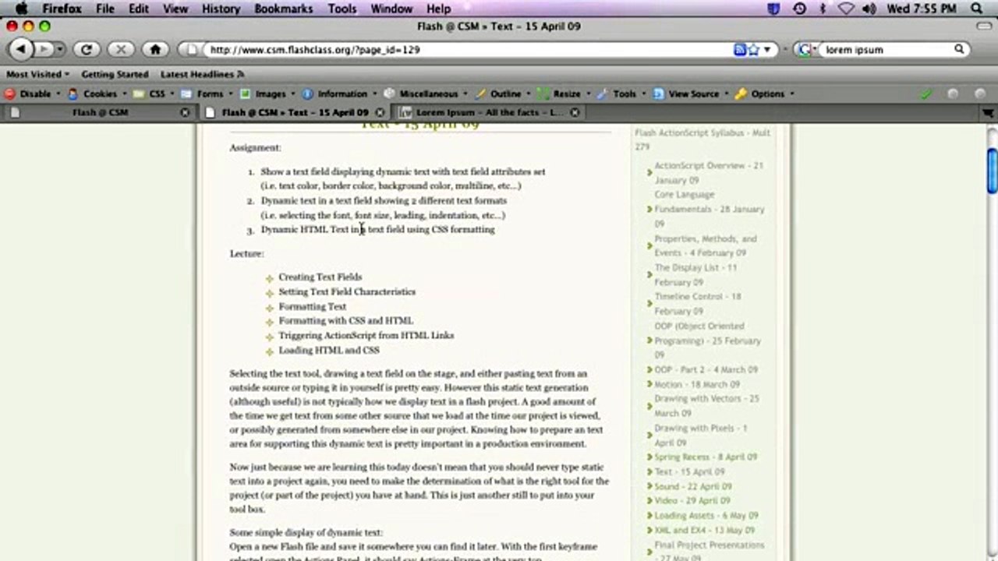Click the Stop loading X button

[x=121, y=49]
